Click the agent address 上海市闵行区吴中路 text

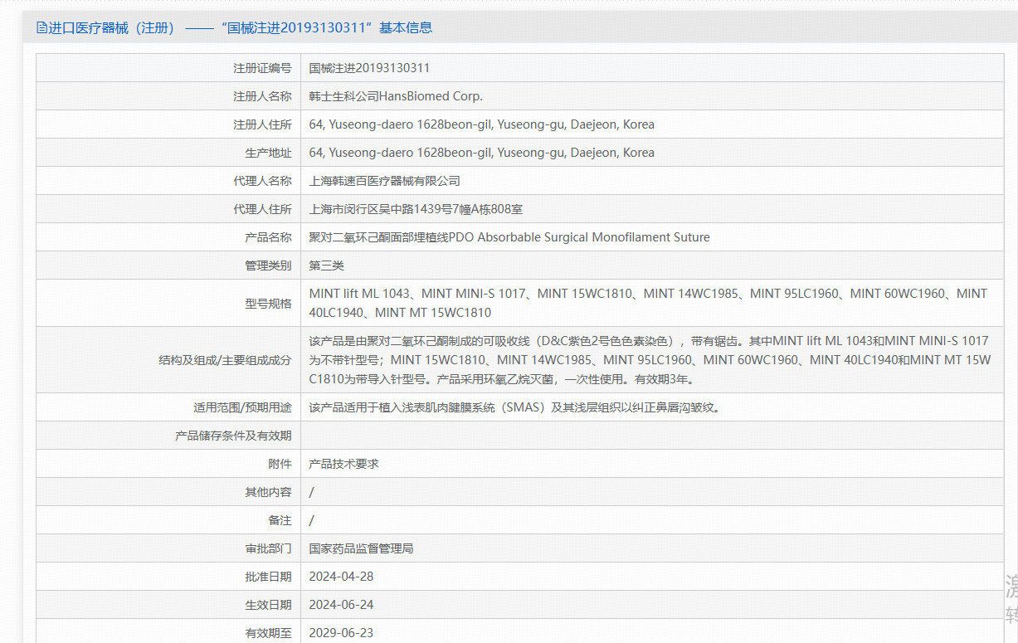pos(416,209)
